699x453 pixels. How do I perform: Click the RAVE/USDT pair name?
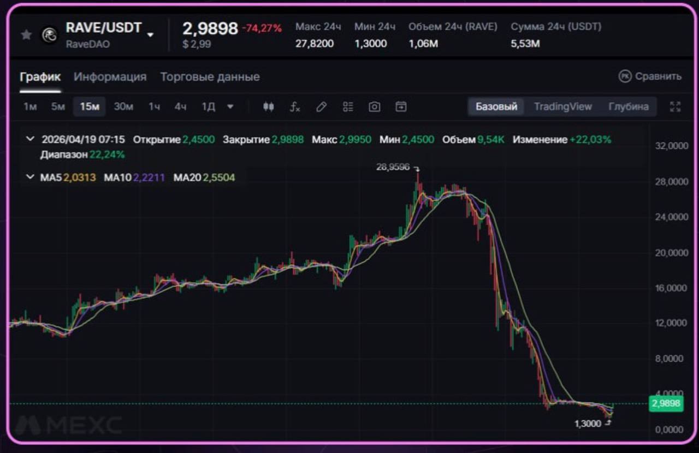(104, 27)
